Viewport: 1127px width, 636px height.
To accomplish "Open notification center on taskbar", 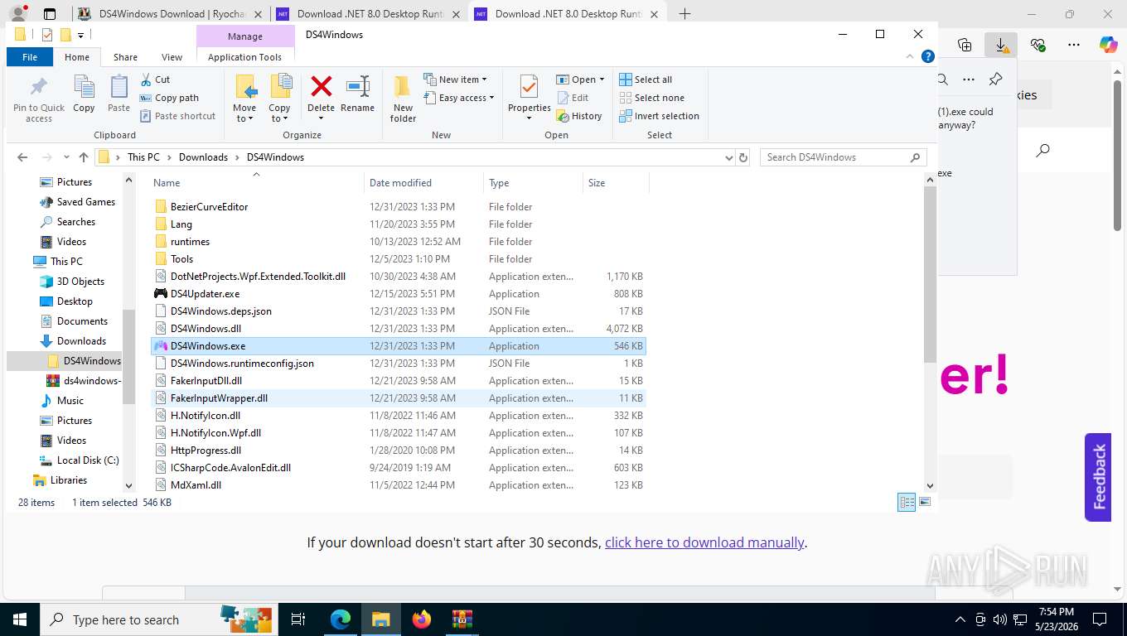I will pos(1100,619).
